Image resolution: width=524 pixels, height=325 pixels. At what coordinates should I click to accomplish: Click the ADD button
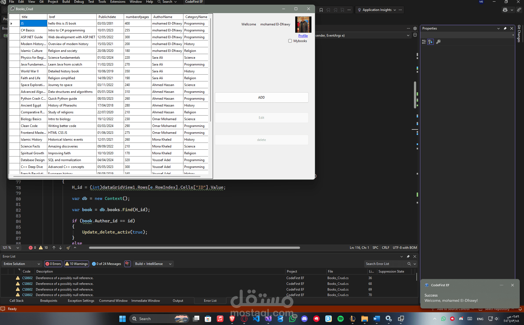pos(261,97)
